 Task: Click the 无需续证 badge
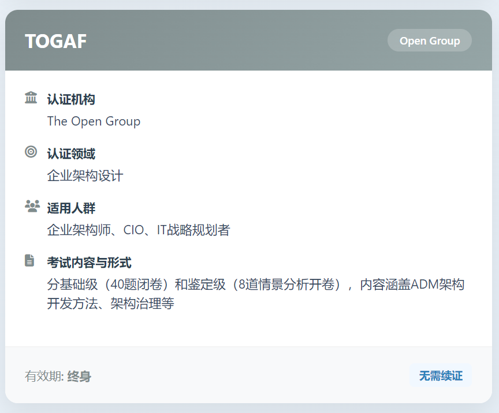tap(441, 376)
